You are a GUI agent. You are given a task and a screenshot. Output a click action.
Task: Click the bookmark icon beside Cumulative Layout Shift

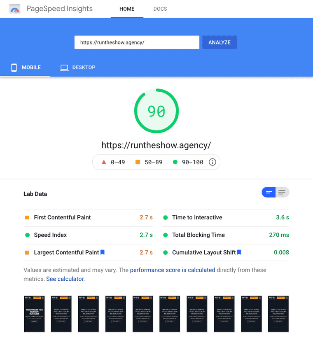239,252
